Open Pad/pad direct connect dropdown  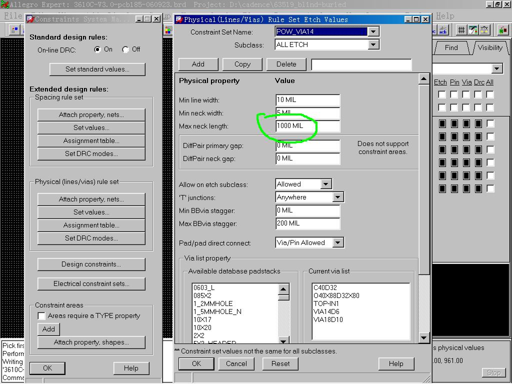337,242
